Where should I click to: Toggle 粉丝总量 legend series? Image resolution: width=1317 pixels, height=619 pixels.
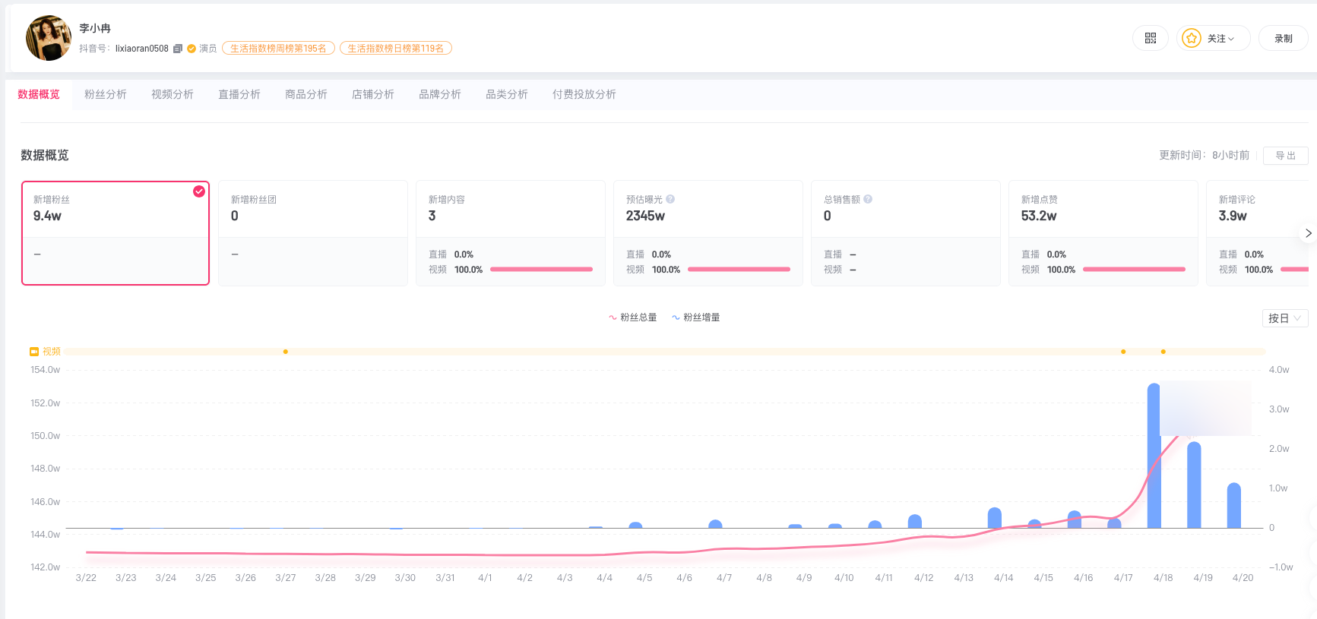(x=632, y=317)
